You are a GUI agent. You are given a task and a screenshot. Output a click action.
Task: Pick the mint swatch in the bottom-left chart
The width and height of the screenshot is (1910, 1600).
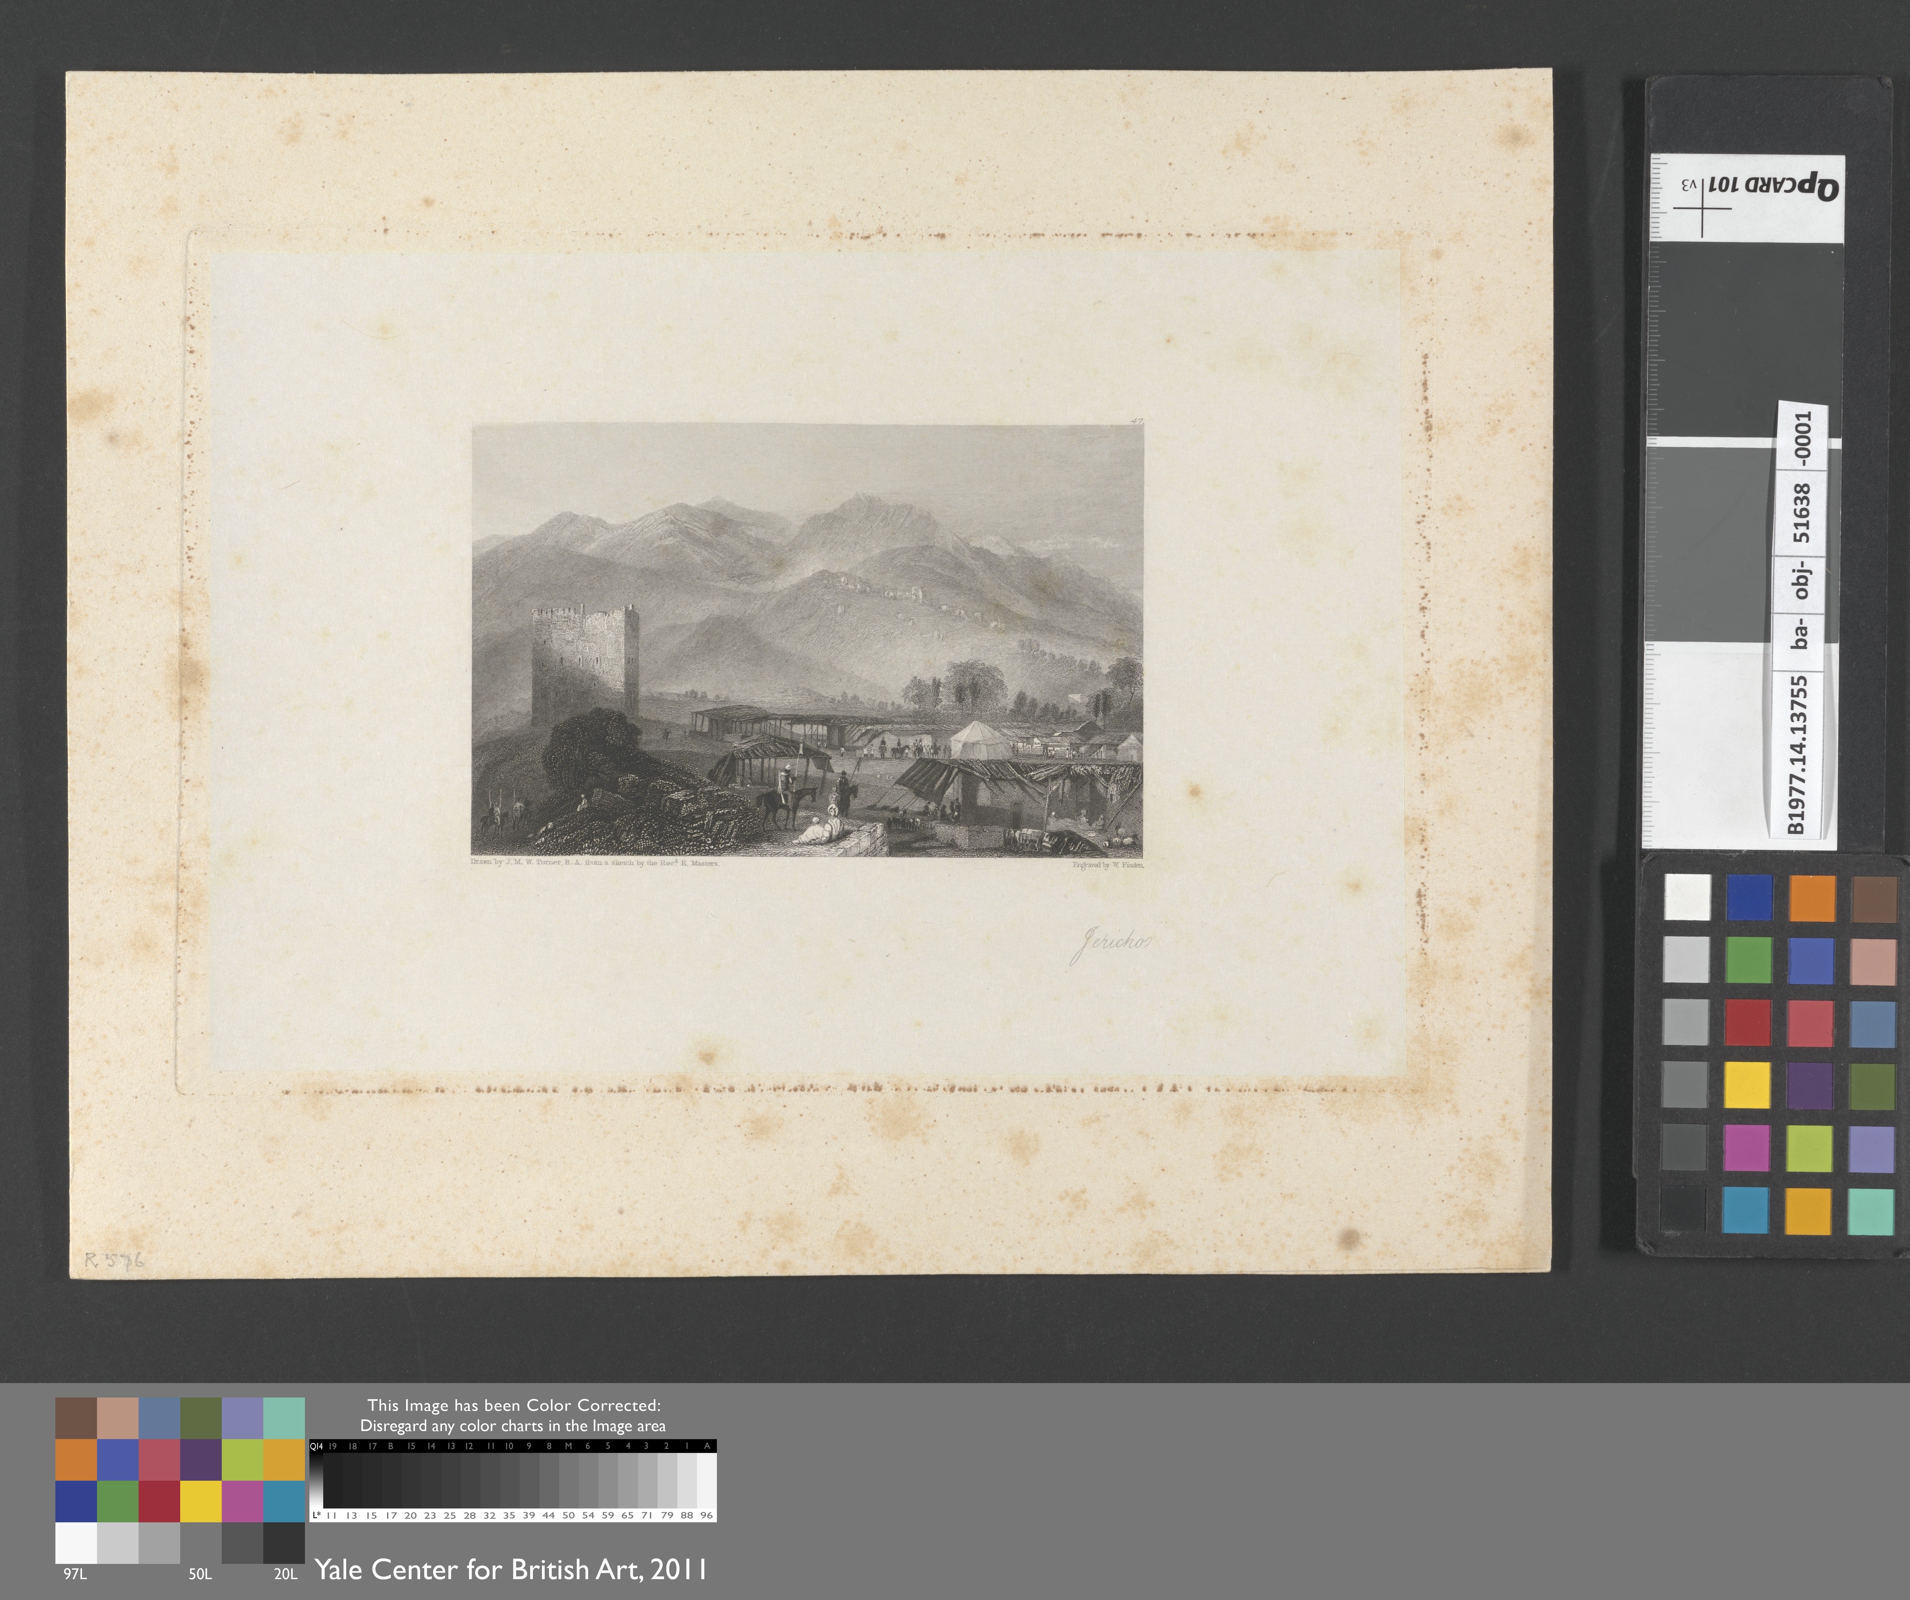coord(284,1418)
